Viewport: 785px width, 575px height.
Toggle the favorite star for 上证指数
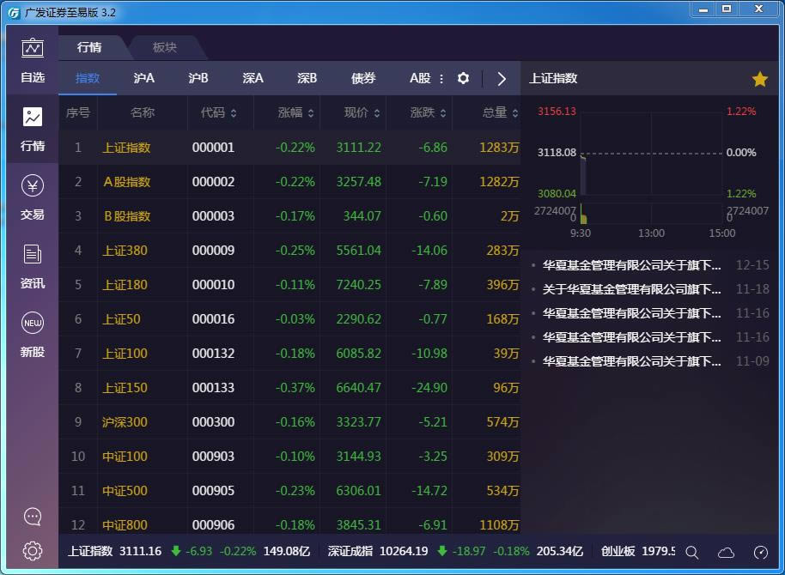[760, 79]
